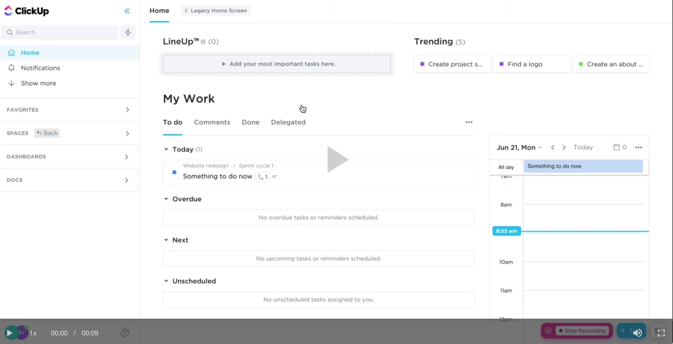Click Website redesign breadcrumb
The height and width of the screenshot is (344, 673).
click(x=206, y=166)
